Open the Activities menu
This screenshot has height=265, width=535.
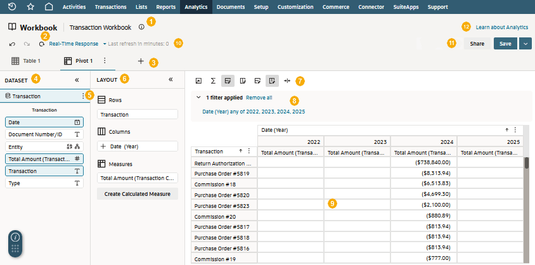74,7
